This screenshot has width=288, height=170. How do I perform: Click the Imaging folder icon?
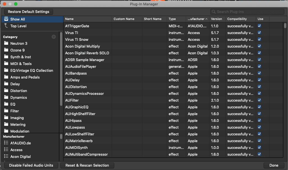click(6, 117)
